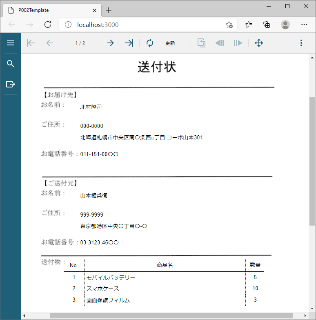Click the export icon in sidebar
The height and width of the screenshot is (320, 316).
10,84
